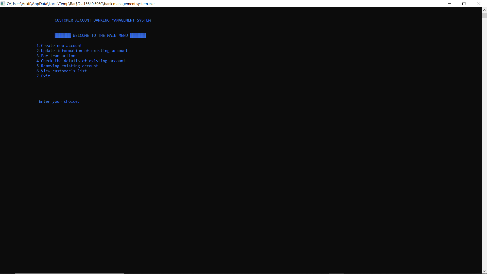Click 'Check the details of existing account'
Screen dimensions: 487x274
tap(81, 61)
